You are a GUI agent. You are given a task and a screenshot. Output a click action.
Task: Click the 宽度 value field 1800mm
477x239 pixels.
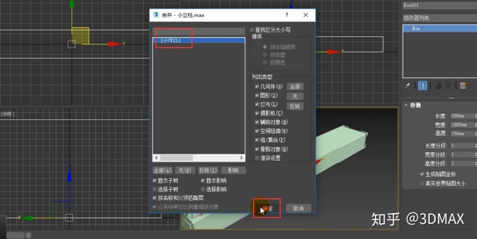point(462,124)
